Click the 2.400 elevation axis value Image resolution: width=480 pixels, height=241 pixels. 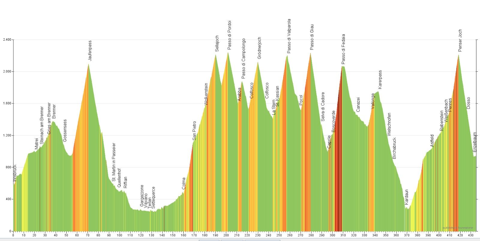click(x=7, y=40)
